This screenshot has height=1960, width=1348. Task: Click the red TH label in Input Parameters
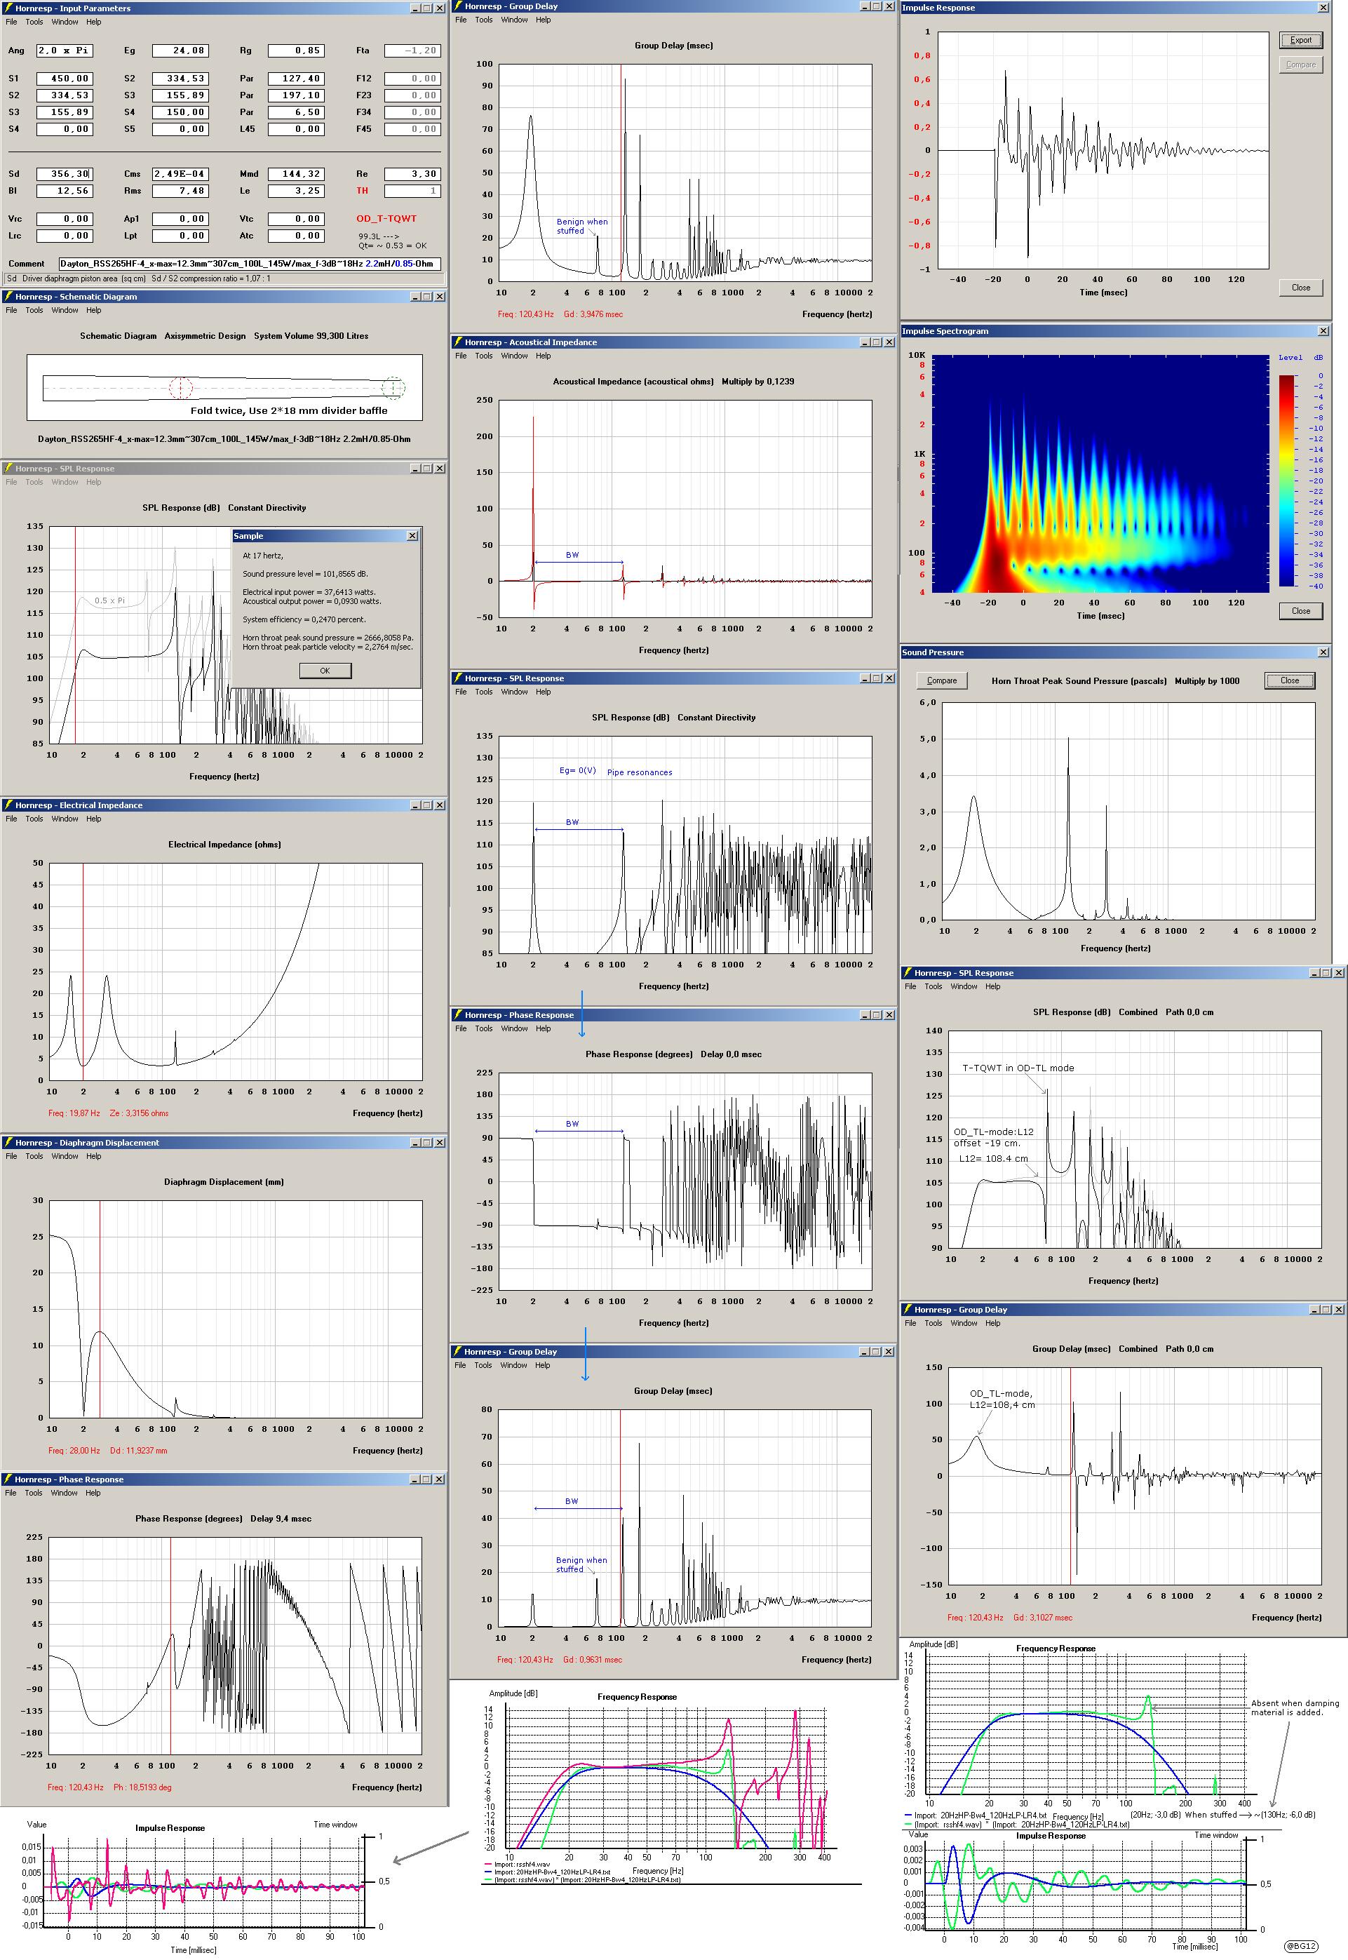(363, 191)
